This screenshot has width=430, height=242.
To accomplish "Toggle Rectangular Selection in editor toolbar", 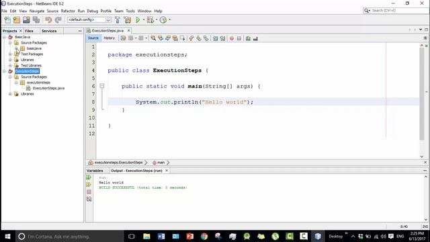I will click(182, 38).
